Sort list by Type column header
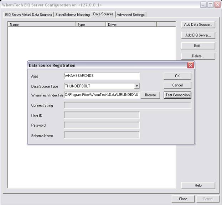 click(x=91, y=25)
